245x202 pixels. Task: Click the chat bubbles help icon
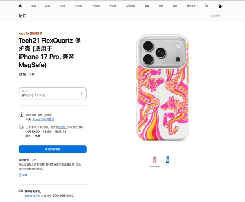pyautogui.click(x=21, y=191)
